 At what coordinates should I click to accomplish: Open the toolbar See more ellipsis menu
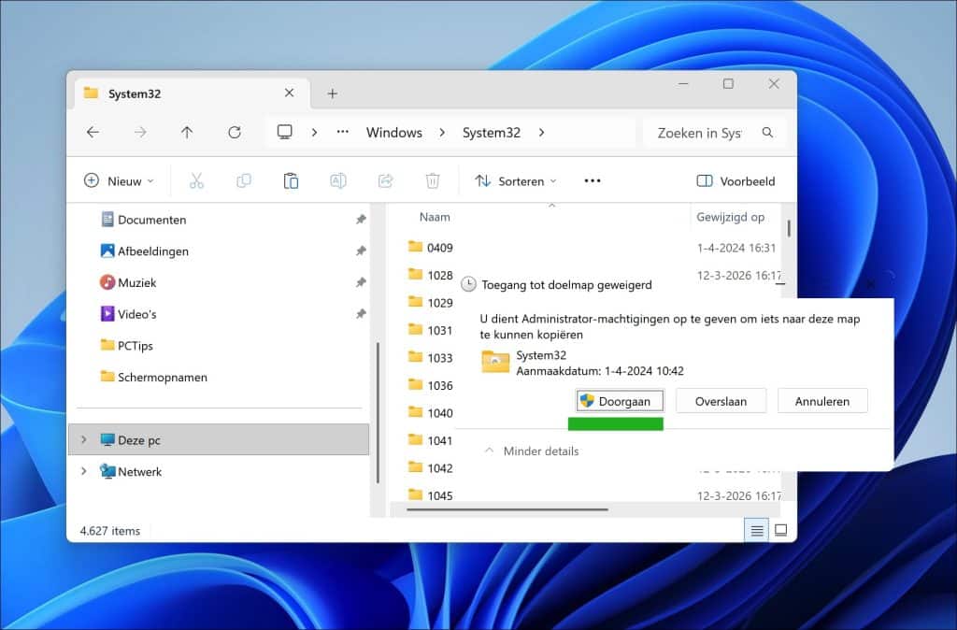(593, 180)
